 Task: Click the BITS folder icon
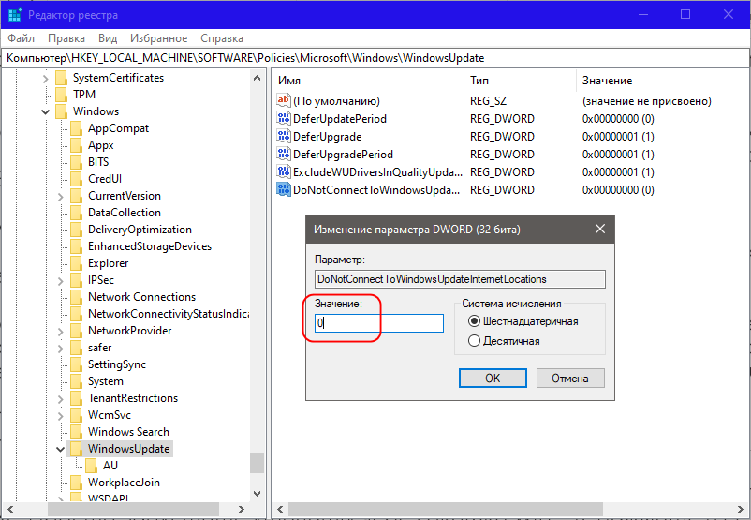coord(76,162)
